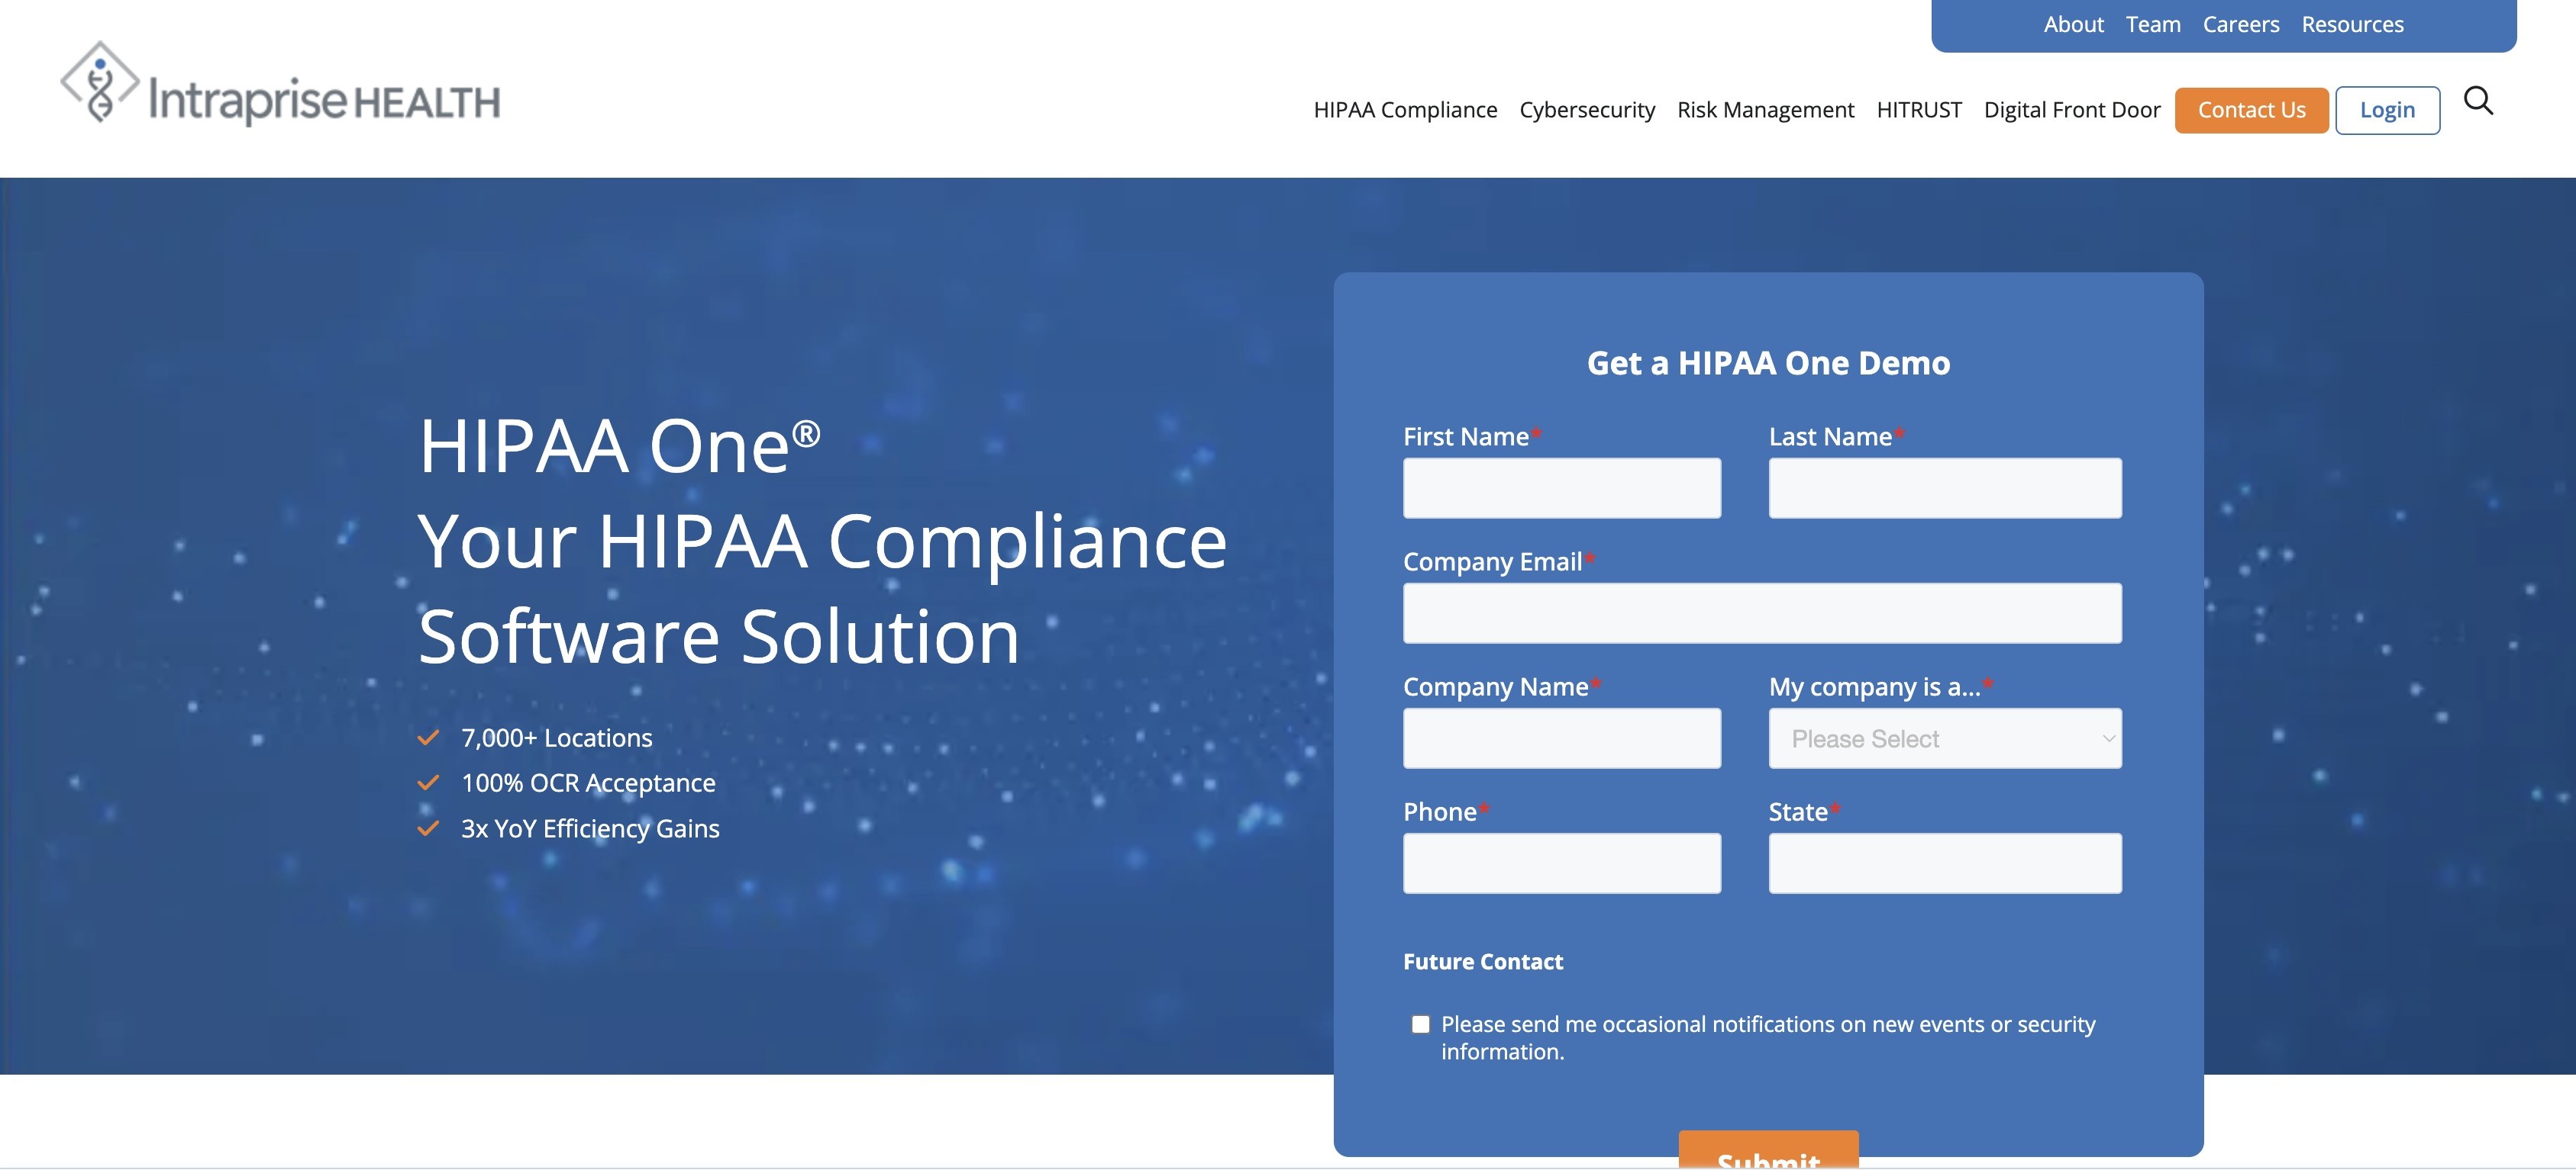
Task: Open Digital Front Door menu
Action: [x=2071, y=110]
